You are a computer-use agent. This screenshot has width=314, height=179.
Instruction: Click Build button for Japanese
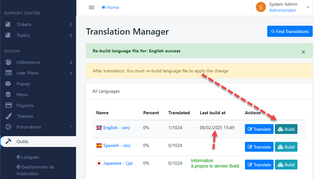coord(286,165)
